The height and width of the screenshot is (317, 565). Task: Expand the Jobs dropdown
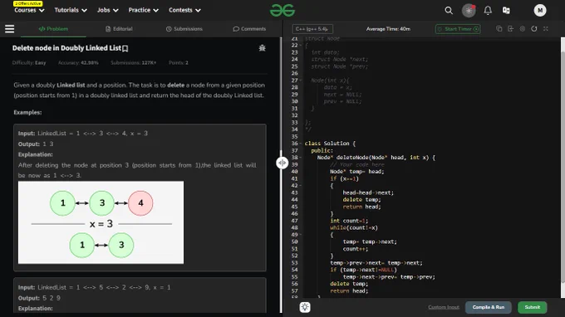[x=108, y=10]
